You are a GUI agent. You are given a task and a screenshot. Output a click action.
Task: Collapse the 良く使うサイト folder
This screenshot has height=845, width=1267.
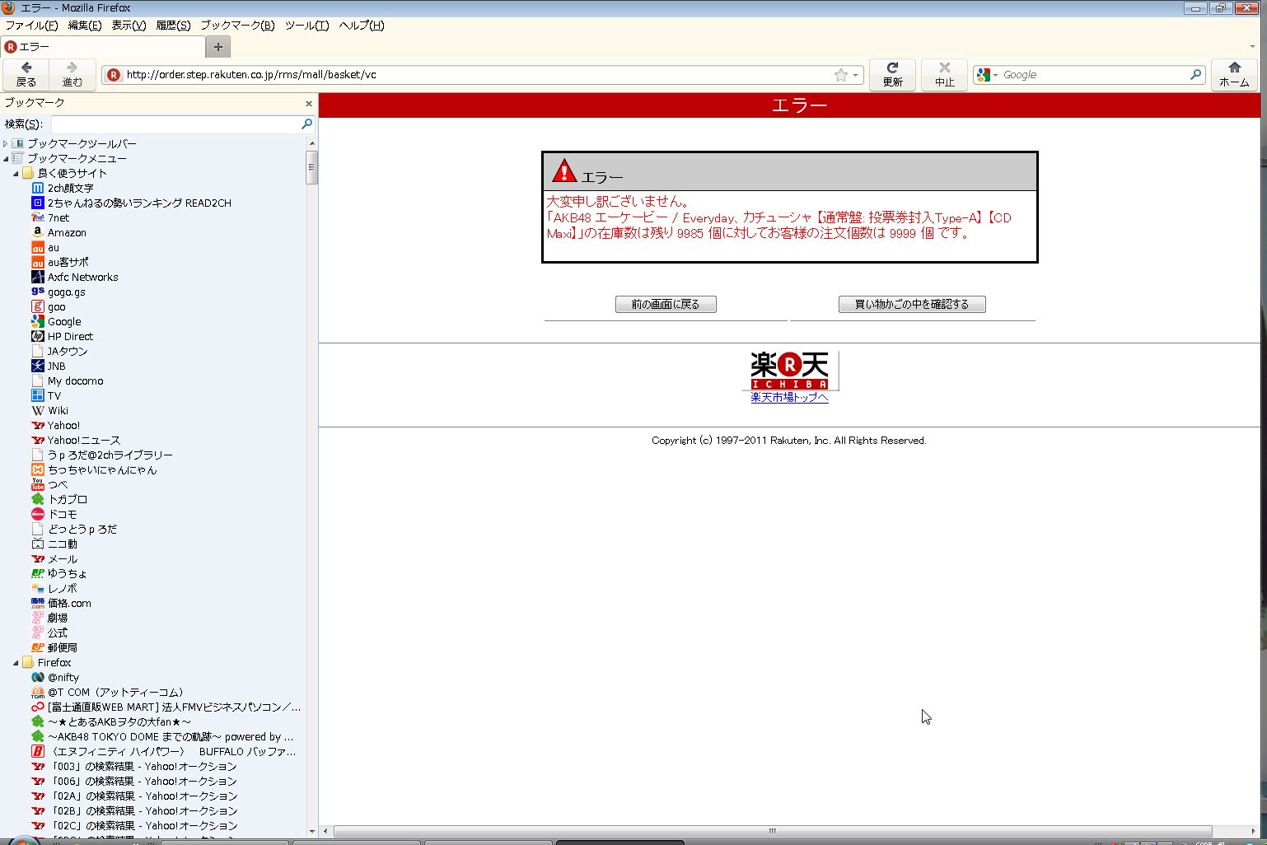[x=16, y=174]
